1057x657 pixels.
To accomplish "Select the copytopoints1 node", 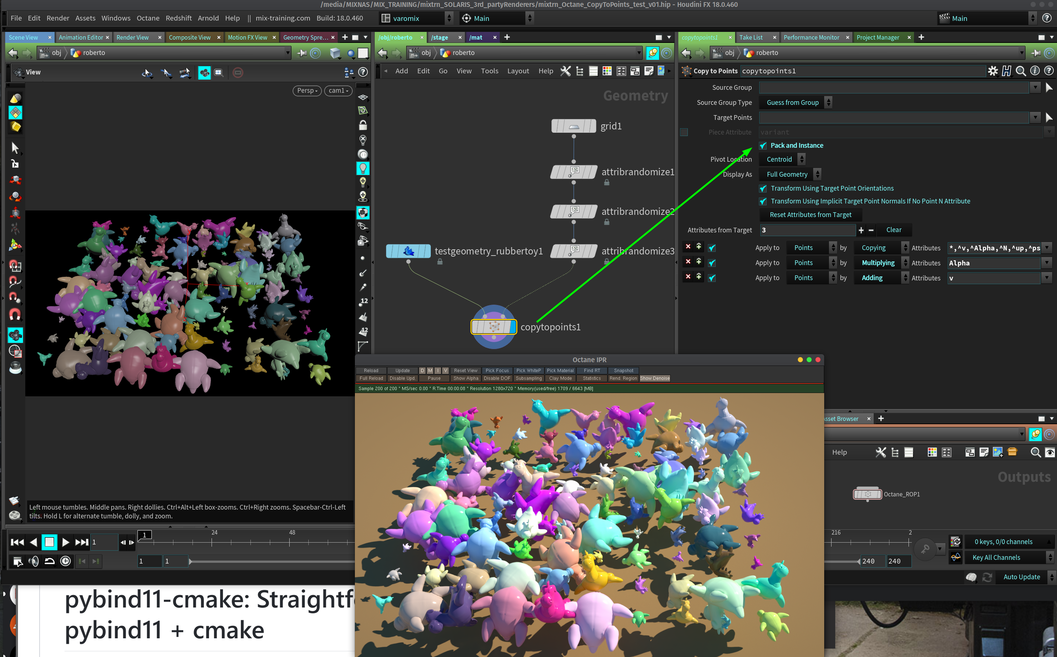I will [493, 327].
